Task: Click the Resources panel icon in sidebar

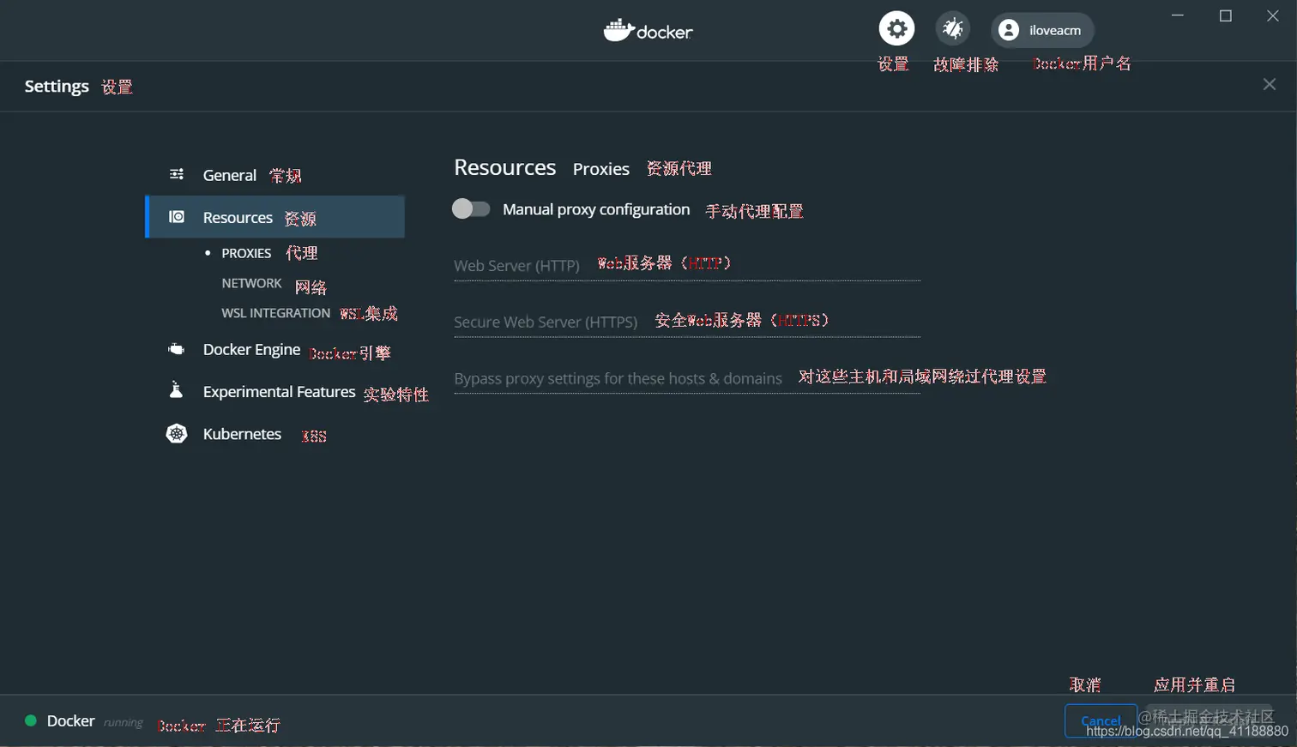Action: (x=175, y=217)
